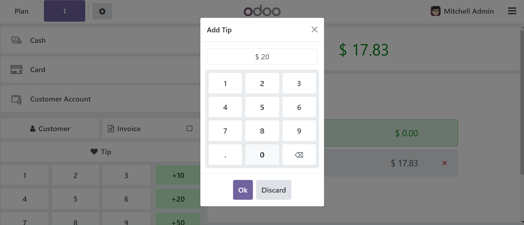Image resolution: width=524 pixels, height=225 pixels.
Task: Open the hamburger menu icon
Action: [x=512, y=11]
